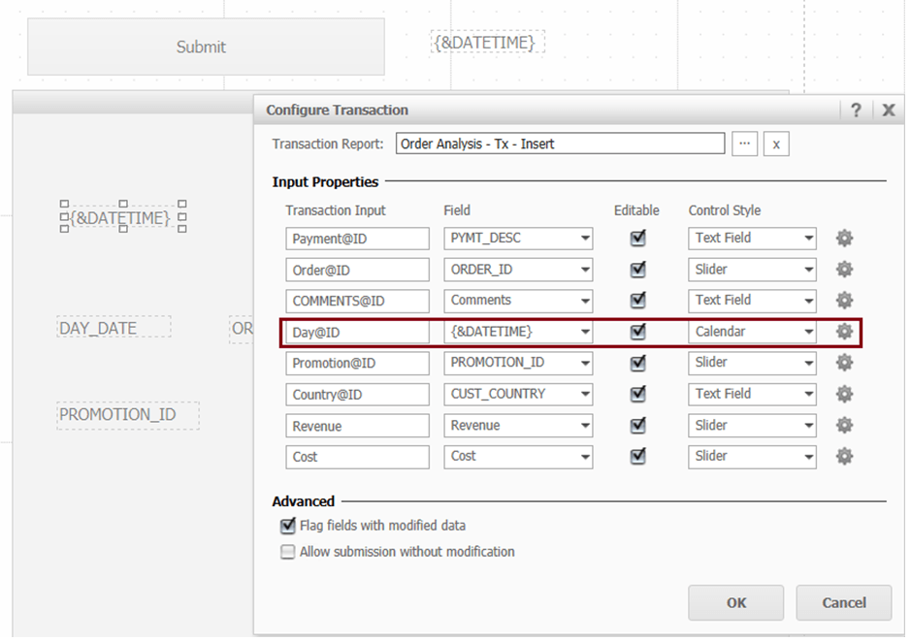911x641 pixels.
Task: Select the DAY_DATE field on the canvas
Action: click(x=114, y=328)
